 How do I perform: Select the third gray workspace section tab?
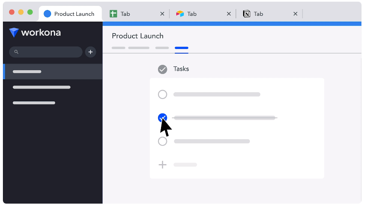point(162,48)
